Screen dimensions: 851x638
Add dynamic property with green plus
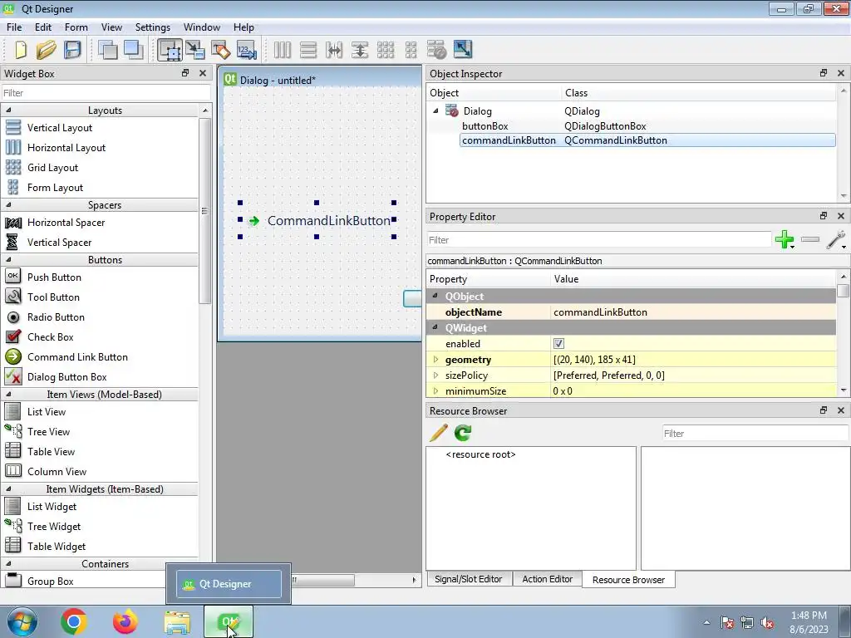point(785,239)
